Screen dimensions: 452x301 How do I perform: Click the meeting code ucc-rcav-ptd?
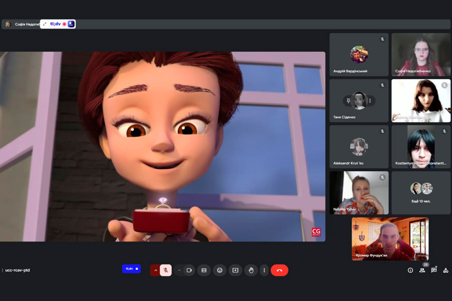[18, 270]
